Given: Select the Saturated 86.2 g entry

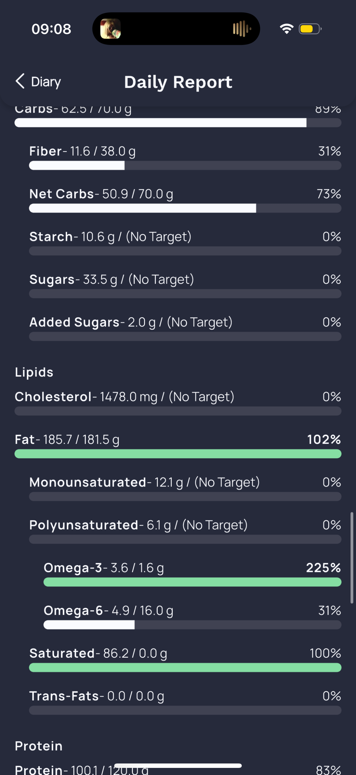Looking at the screenshot, I should pyautogui.click(x=185, y=659).
